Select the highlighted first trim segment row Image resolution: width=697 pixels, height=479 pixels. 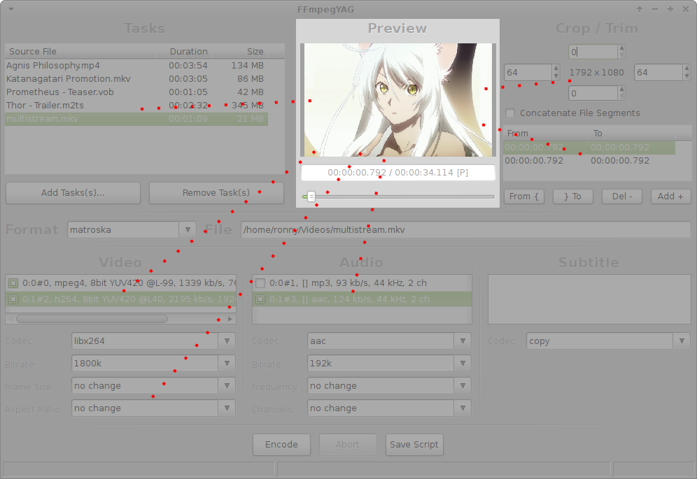(x=589, y=148)
